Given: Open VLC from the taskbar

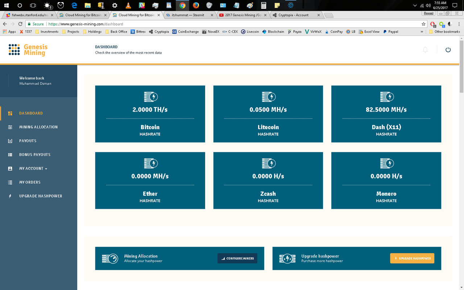Looking at the screenshot, I should click(128, 5).
